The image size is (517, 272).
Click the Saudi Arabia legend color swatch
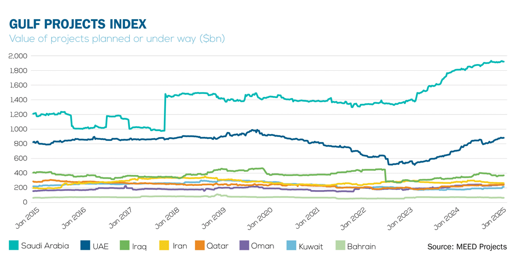pos(14,246)
